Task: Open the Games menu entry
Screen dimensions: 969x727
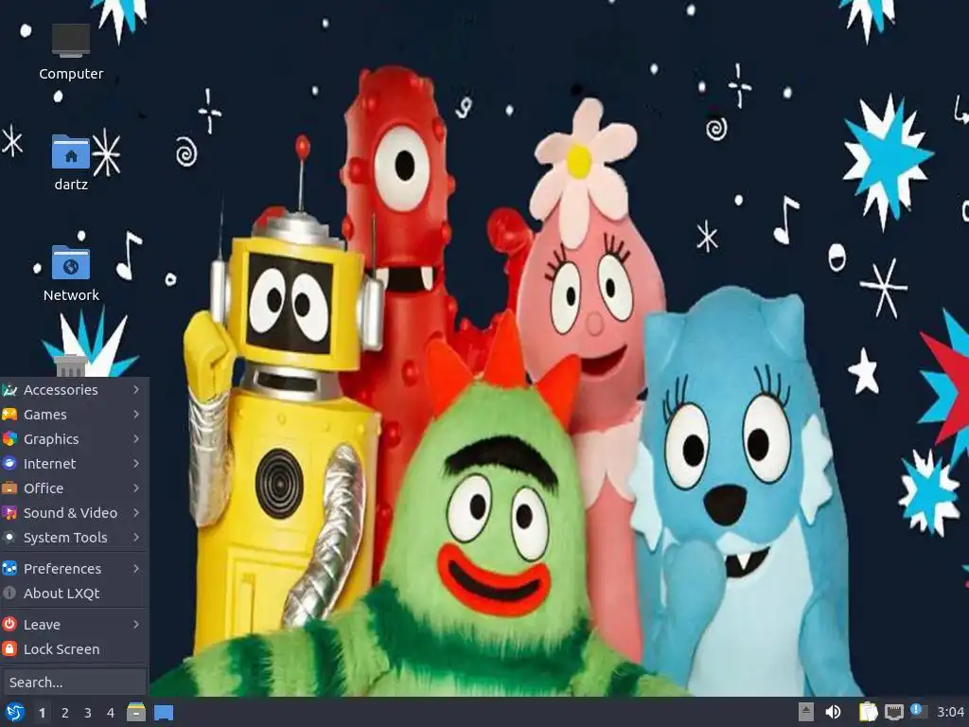Action: pyautogui.click(x=74, y=415)
